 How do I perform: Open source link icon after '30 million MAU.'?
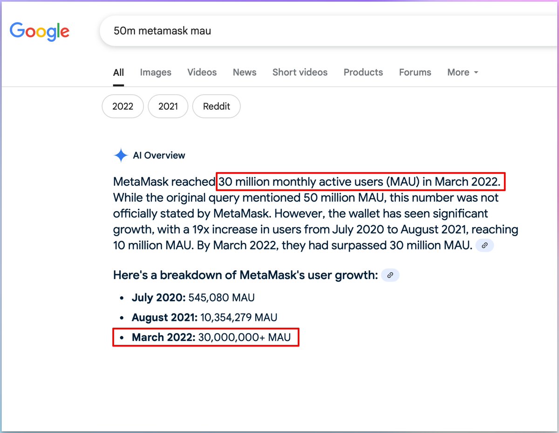click(x=485, y=245)
